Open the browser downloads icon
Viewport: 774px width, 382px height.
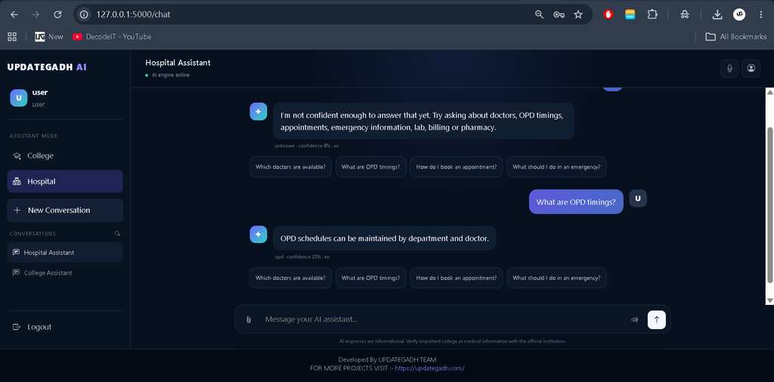coord(717,14)
